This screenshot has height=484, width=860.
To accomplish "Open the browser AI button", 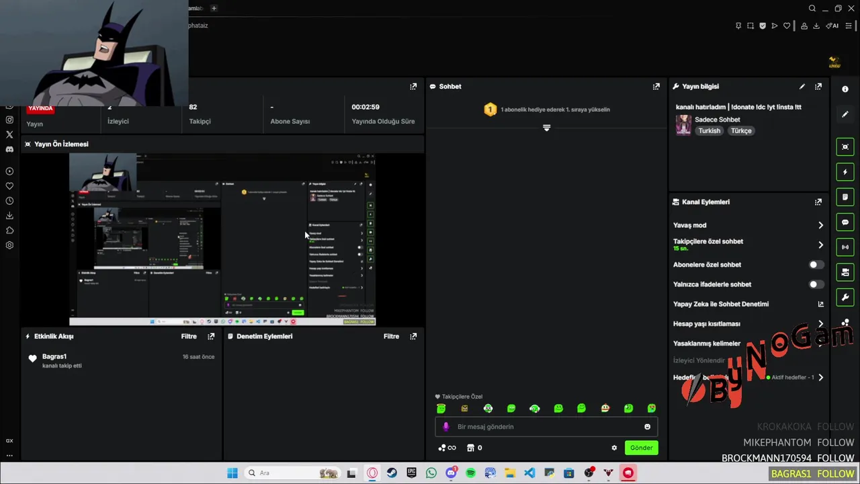I will click(832, 26).
